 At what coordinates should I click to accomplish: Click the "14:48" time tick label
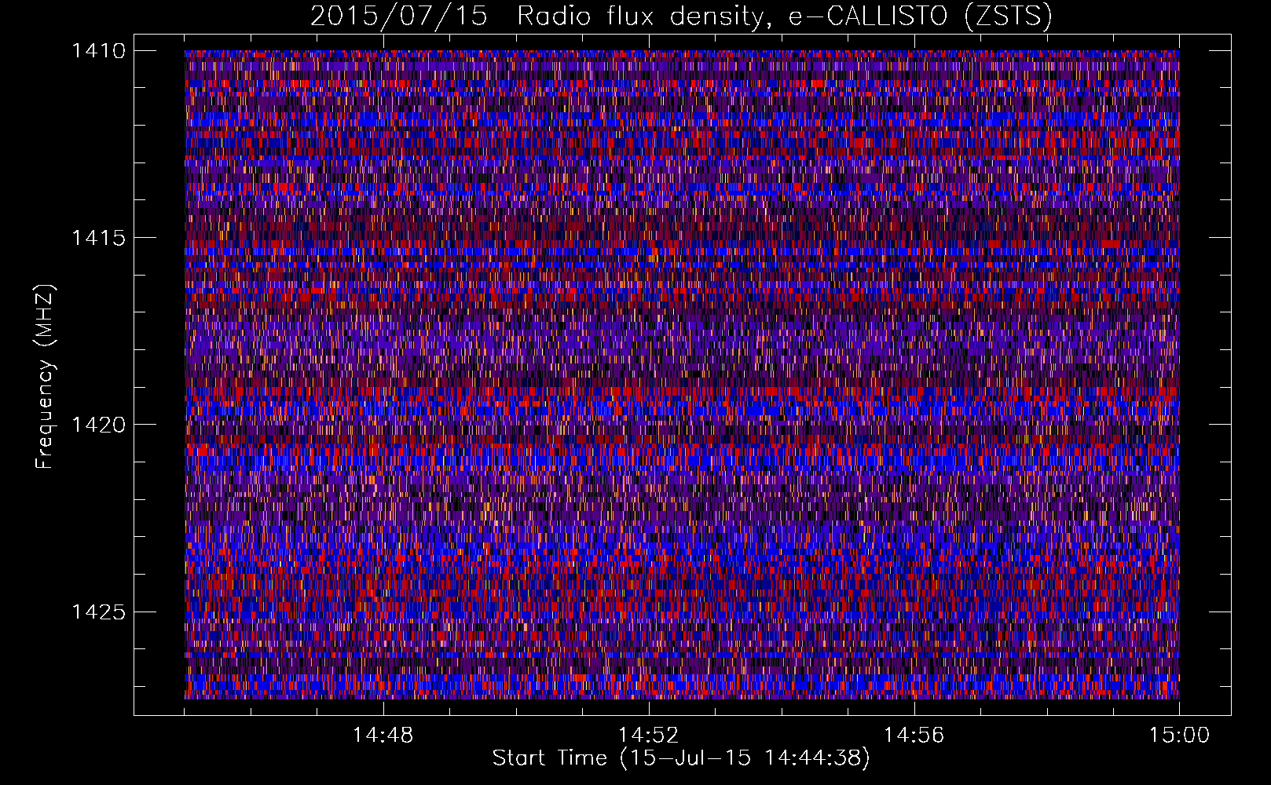point(383,736)
